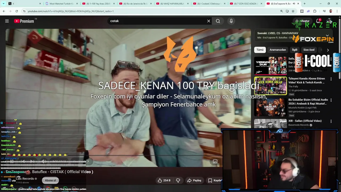The image size is (341, 192).
Task: Click the browser address bar URL
Action: pos(71,11)
